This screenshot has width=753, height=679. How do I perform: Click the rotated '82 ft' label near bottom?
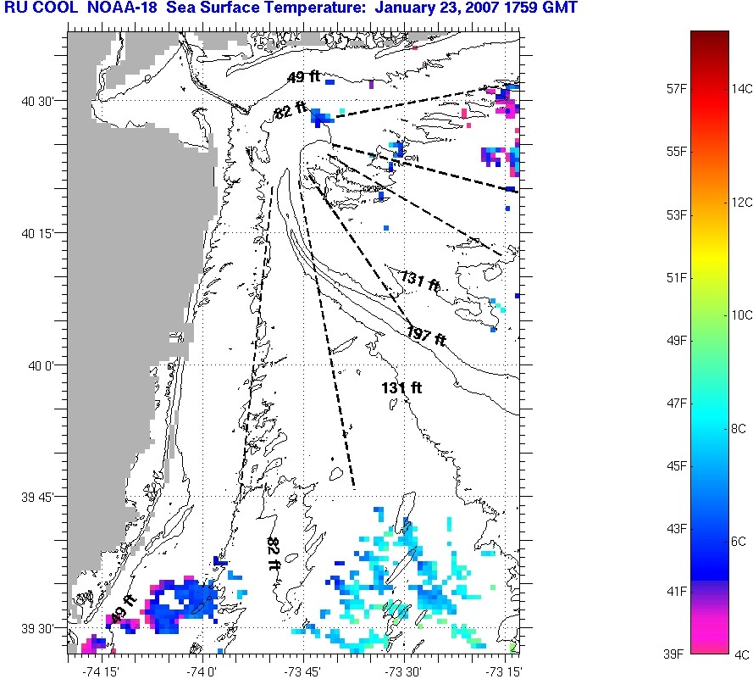pyautogui.click(x=274, y=554)
